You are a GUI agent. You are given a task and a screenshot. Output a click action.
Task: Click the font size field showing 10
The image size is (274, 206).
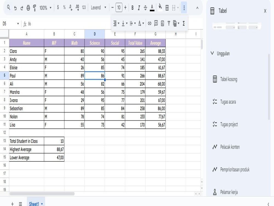119,8
